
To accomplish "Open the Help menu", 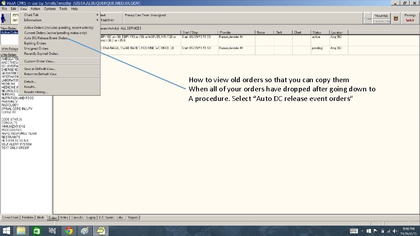I will [x=74, y=9].
